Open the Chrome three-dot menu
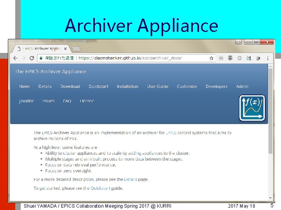Screen dimensions: 281x210 [x=268, y=58]
